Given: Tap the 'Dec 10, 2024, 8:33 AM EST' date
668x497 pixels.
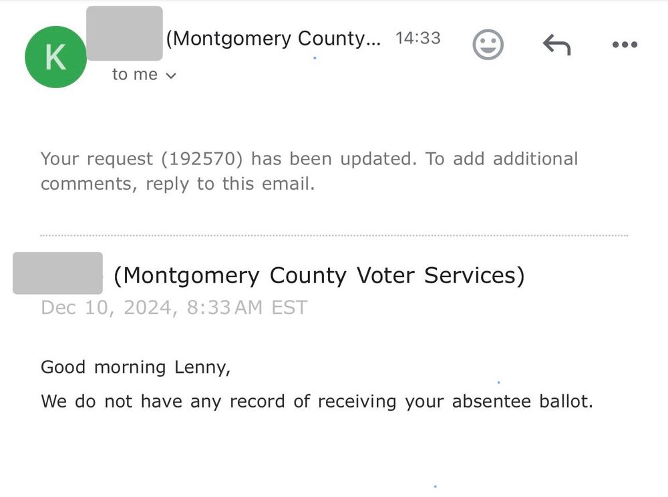Looking at the screenshot, I should tap(174, 307).
